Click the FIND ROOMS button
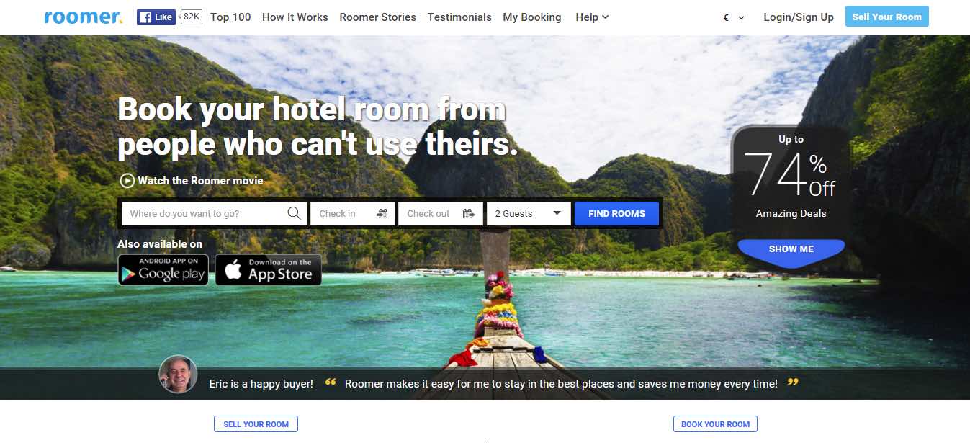Image resolution: width=970 pixels, height=443 pixels. coord(617,213)
